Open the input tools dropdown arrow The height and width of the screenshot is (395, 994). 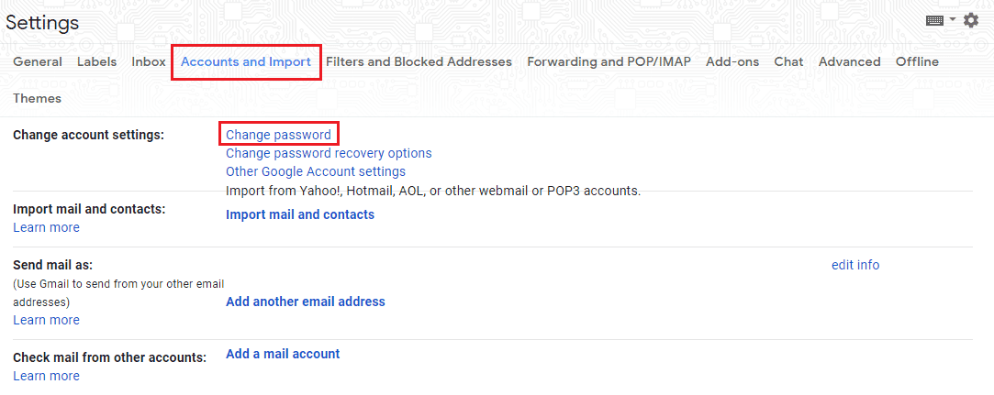tap(953, 19)
